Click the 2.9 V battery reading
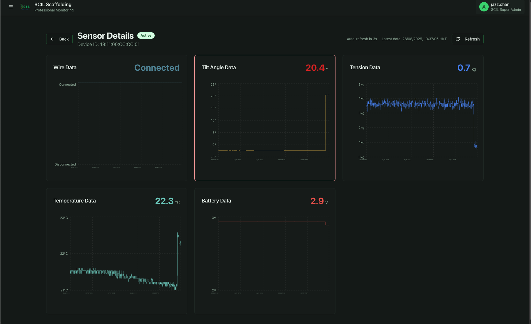The height and width of the screenshot is (324, 531). coord(317,201)
